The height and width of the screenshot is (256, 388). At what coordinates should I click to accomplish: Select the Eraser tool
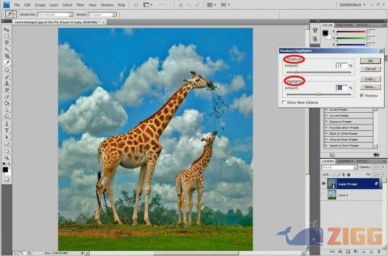click(6, 97)
